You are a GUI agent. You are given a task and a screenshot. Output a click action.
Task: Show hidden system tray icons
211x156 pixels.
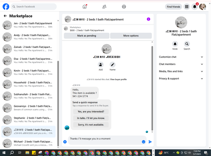tap(174, 153)
